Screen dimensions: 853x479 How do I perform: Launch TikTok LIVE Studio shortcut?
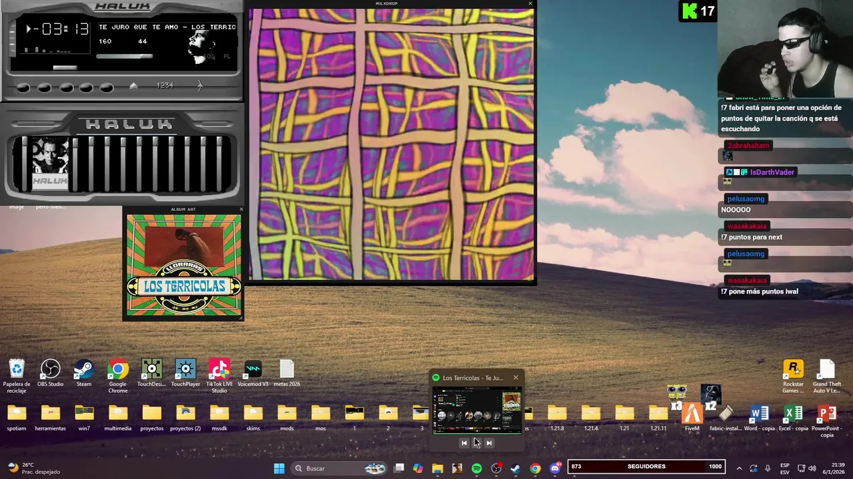[x=219, y=376]
